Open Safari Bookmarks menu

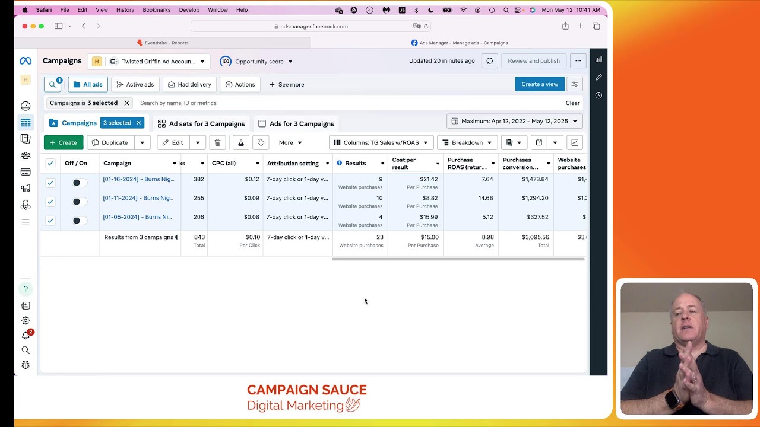coord(157,10)
